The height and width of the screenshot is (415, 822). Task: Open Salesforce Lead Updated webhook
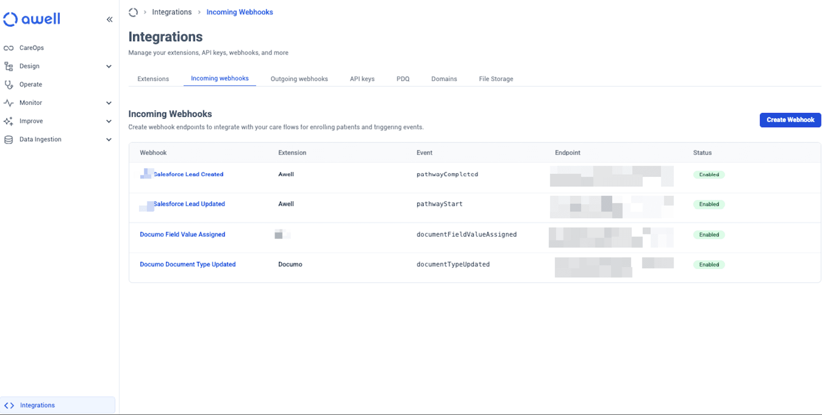coord(189,204)
